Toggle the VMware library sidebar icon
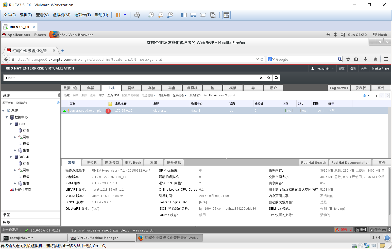392x249 pixels. [184, 15]
